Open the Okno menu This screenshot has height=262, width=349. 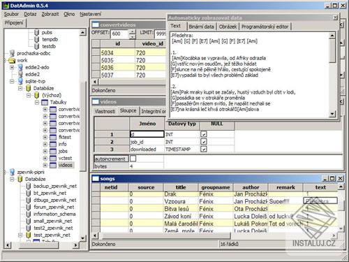click(69, 14)
